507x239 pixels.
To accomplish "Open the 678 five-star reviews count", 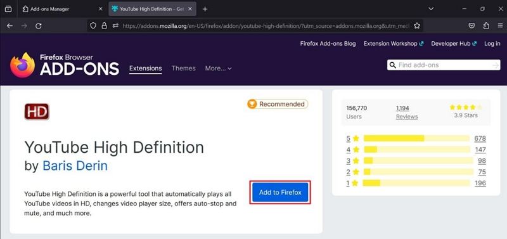I will tap(480, 138).
